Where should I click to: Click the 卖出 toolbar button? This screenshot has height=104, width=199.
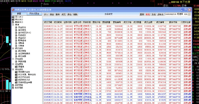coord(52,14)
